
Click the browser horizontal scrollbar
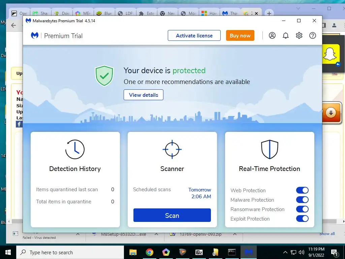click(174, 221)
